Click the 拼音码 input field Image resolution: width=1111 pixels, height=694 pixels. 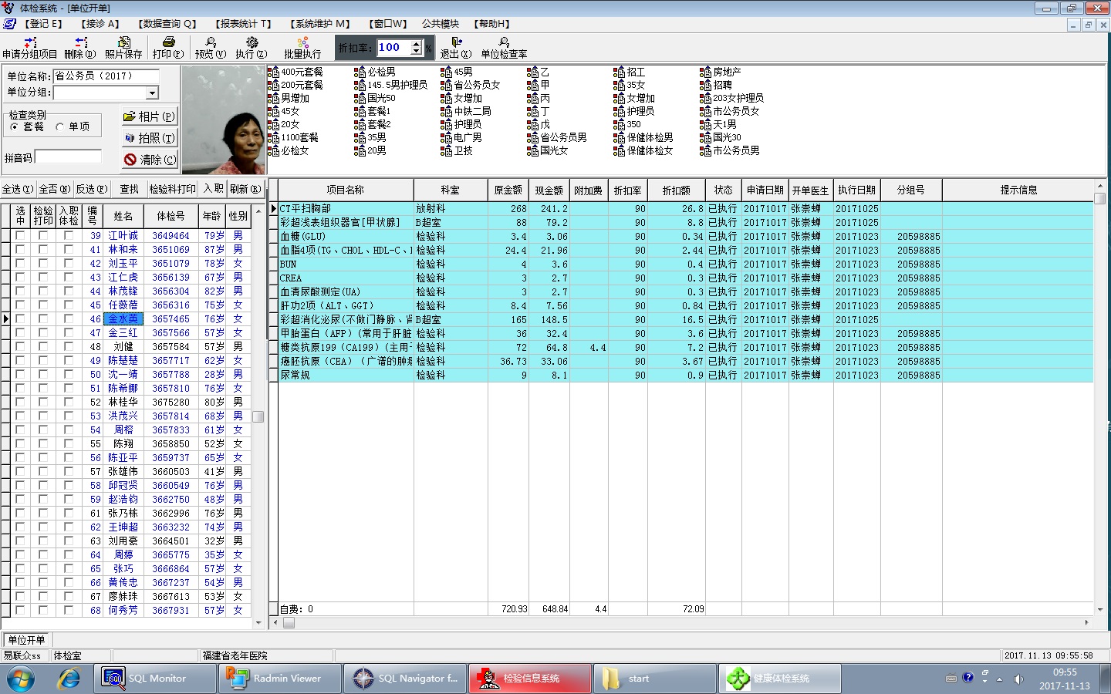click(68, 157)
